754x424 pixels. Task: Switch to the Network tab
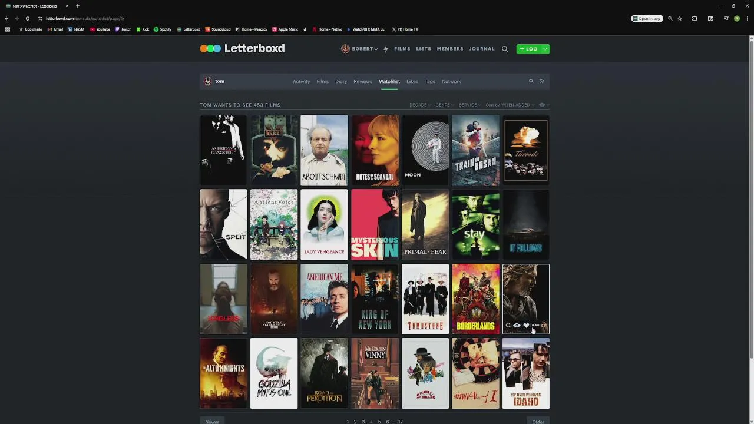451,81
